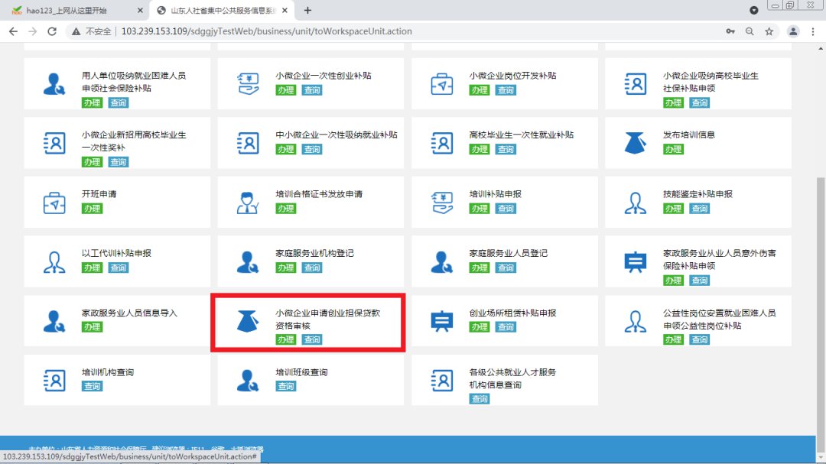Click the 开班申请 briefcase icon
This screenshot has height=464, width=826.
(x=54, y=203)
